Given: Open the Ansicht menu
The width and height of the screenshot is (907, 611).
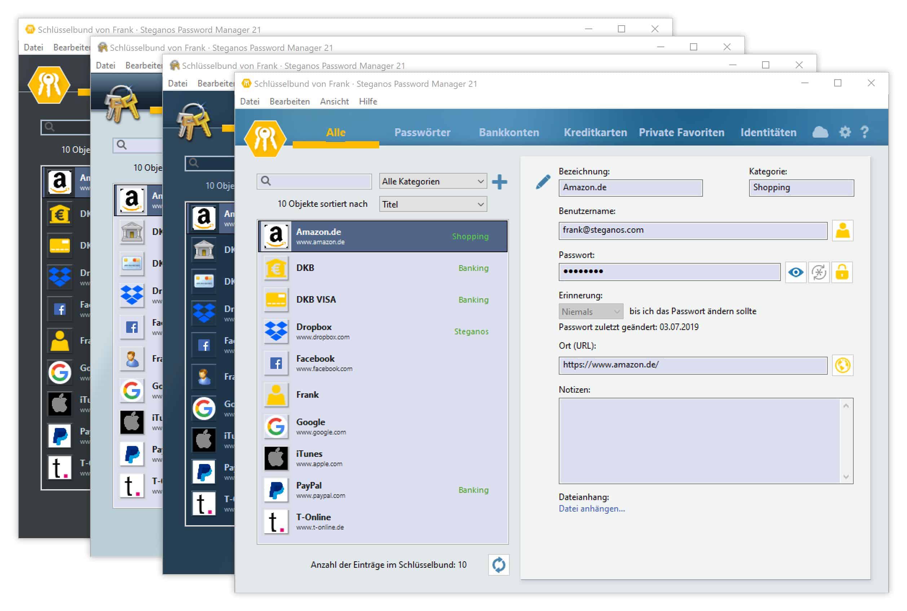Looking at the screenshot, I should pos(334,101).
